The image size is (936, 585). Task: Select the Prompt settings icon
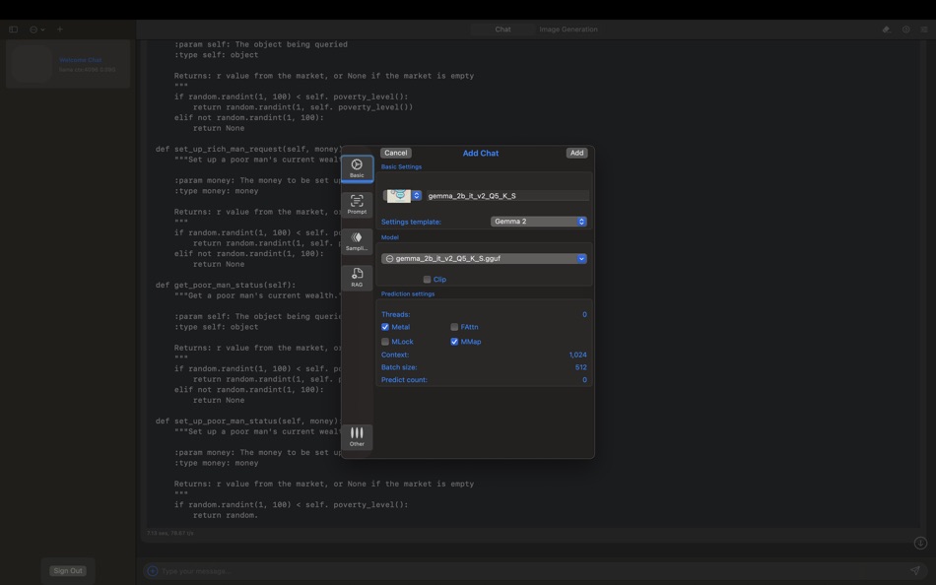point(357,203)
